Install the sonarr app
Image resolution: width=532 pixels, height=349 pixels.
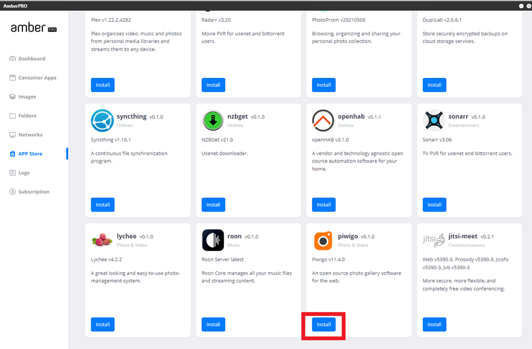pos(434,204)
